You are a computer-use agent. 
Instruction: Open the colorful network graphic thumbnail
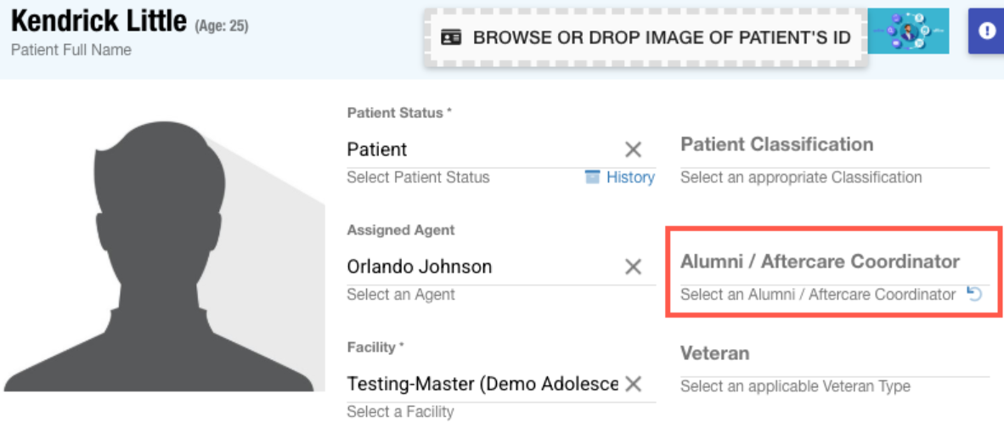pos(909,31)
